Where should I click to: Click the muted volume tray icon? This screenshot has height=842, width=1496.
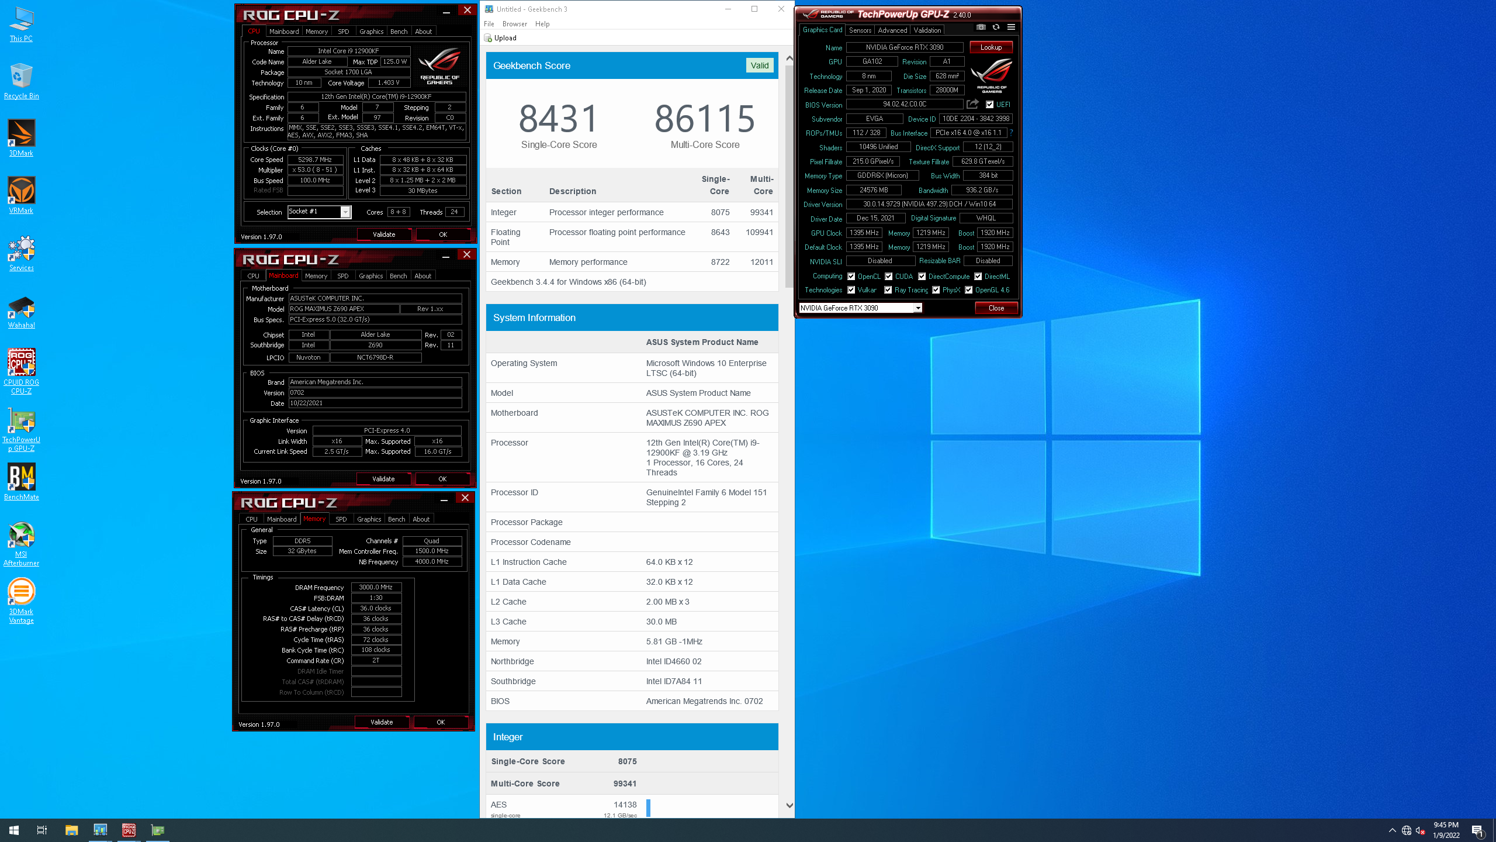coord(1421,830)
